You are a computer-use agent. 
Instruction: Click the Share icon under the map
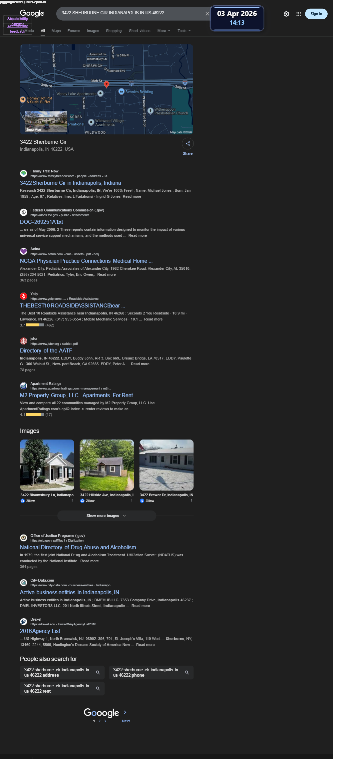tap(188, 144)
